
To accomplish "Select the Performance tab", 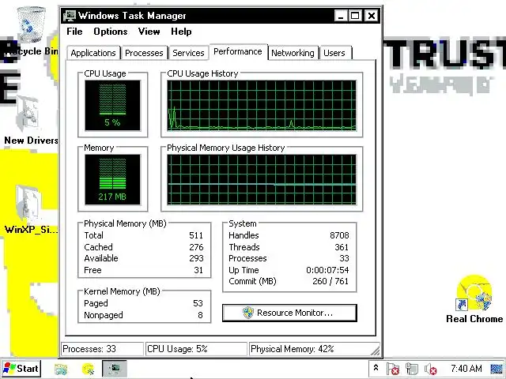I will (x=238, y=51).
